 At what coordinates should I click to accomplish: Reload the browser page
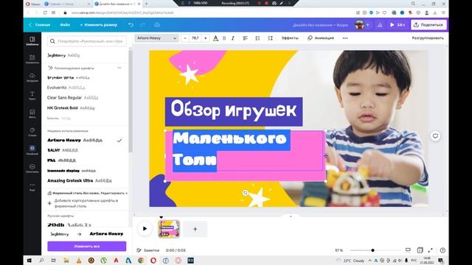point(45,13)
